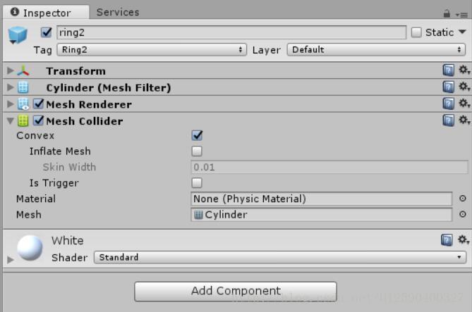Click the blue cube GameObject icon

click(x=18, y=35)
